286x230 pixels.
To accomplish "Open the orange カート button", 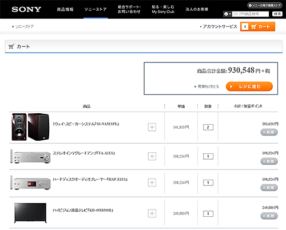I will pos(257,26).
